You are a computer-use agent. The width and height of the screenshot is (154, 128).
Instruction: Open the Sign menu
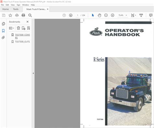pyautogui.click(x=19, y=5)
